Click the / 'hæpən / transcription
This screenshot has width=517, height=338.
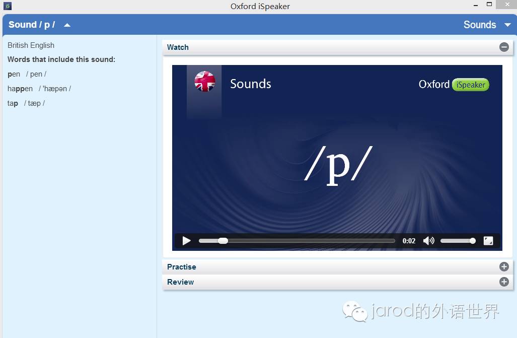(55, 89)
